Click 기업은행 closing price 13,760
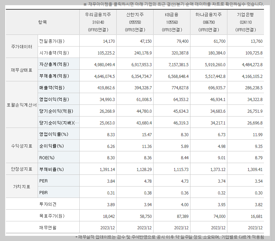The height and width of the screenshot is (241, 275). [x=257, y=41]
